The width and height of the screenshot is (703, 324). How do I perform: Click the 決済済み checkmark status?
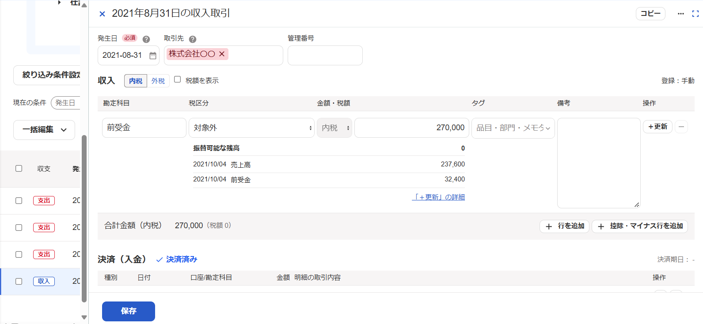pyautogui.click(x=177, y=260)
